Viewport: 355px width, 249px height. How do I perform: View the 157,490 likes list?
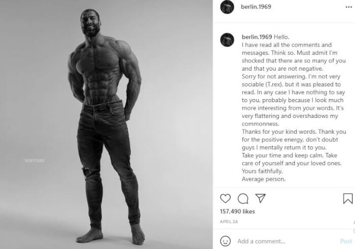point(237,211)
